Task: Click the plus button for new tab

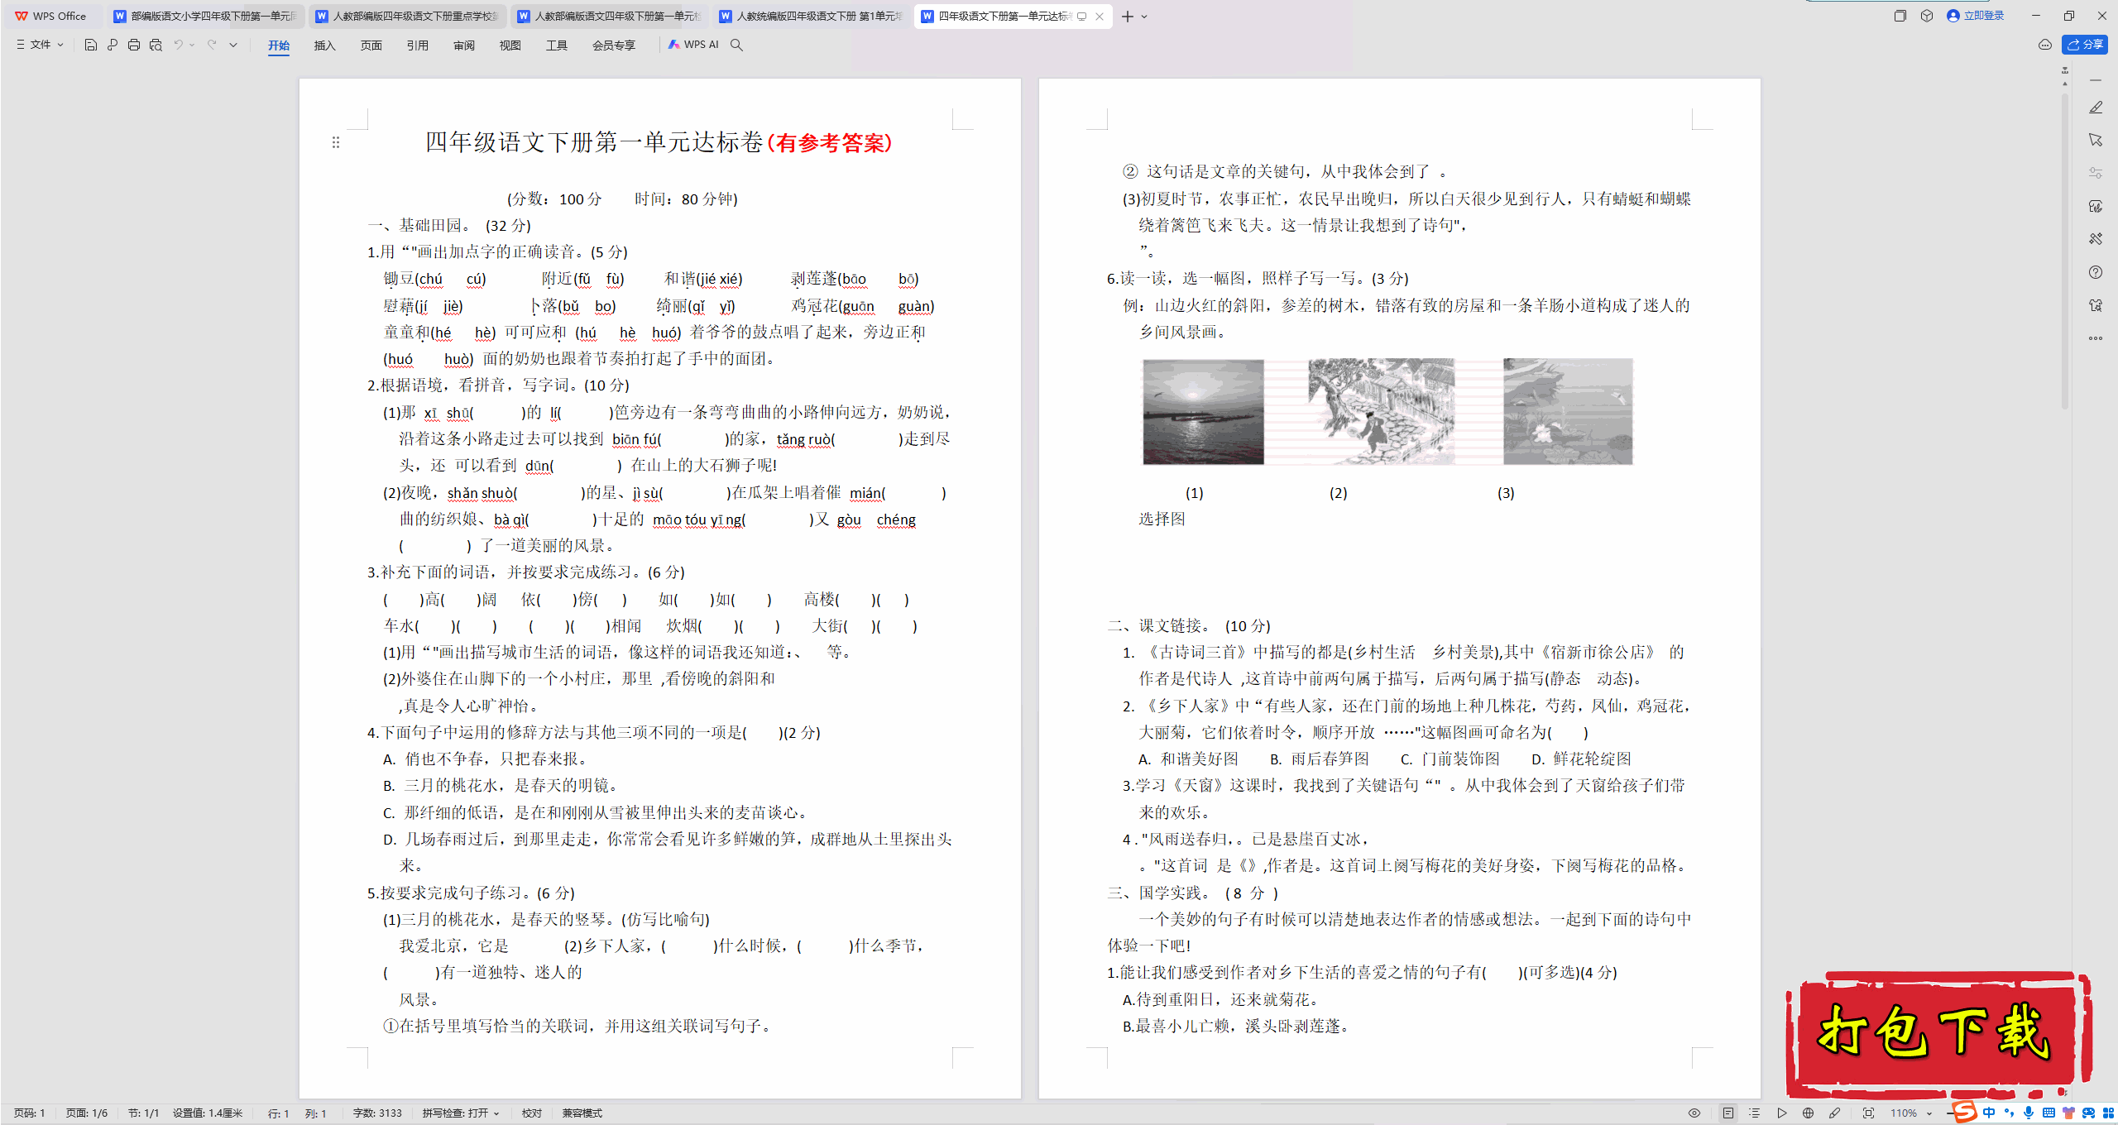Action: [1127, 17]
